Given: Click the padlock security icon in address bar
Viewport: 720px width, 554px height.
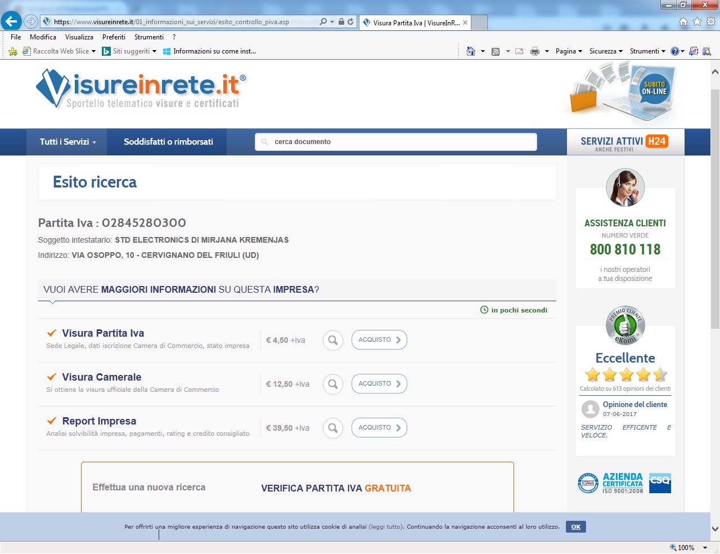Looking at the screenshot, I should [341, 22].
